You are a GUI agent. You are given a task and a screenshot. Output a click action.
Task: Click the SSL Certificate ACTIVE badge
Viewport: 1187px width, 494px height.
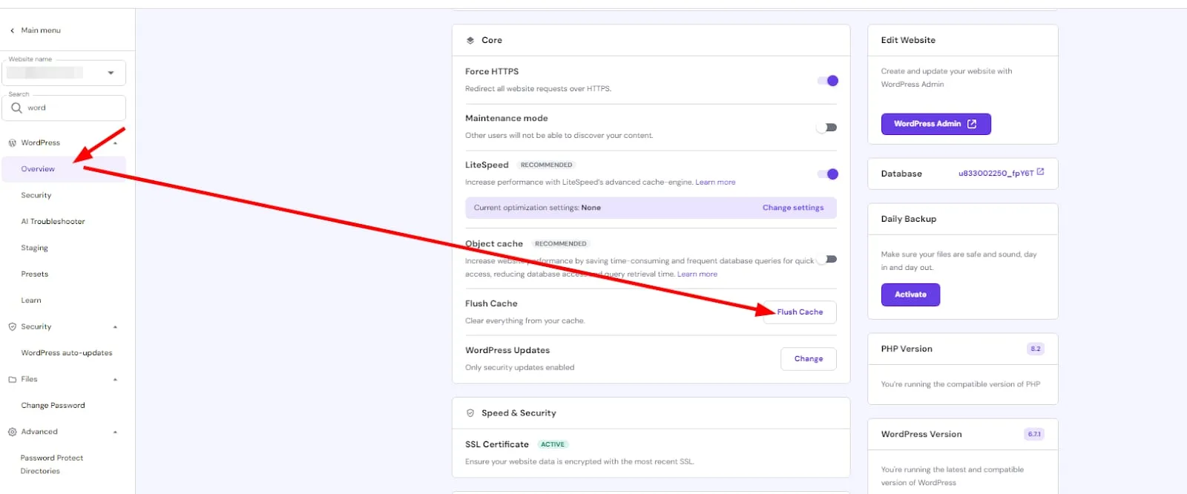pos(553,444)
